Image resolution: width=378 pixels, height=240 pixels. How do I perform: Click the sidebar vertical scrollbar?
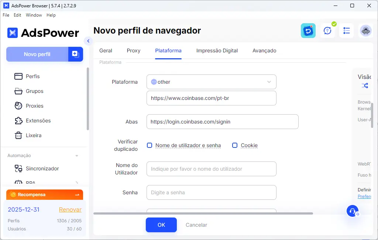pos(88,99)
